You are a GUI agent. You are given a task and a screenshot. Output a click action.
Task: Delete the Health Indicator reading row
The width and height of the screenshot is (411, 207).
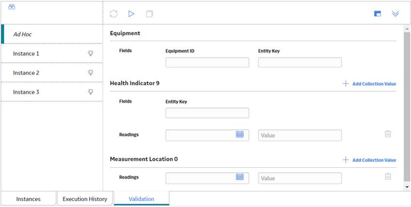(x=388, y=134)
